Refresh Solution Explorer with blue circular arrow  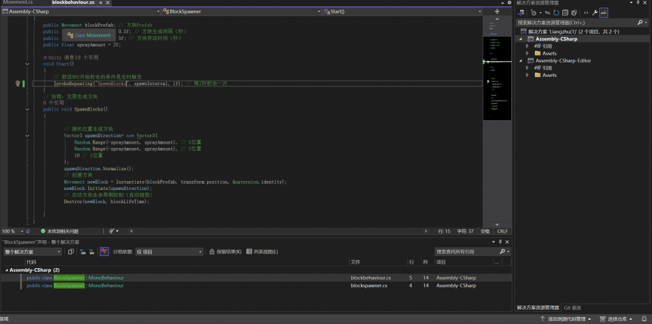pos(556,13)
